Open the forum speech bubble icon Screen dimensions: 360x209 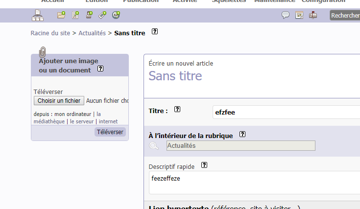(x=286, y=15)
